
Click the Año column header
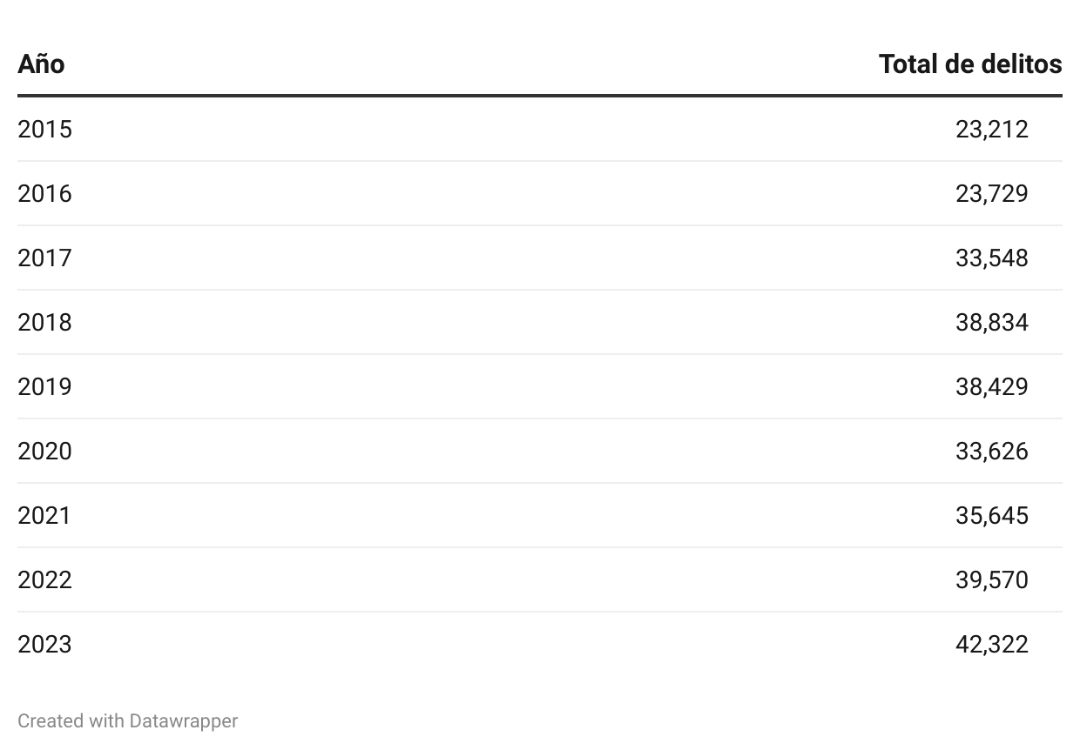(41, 64)
